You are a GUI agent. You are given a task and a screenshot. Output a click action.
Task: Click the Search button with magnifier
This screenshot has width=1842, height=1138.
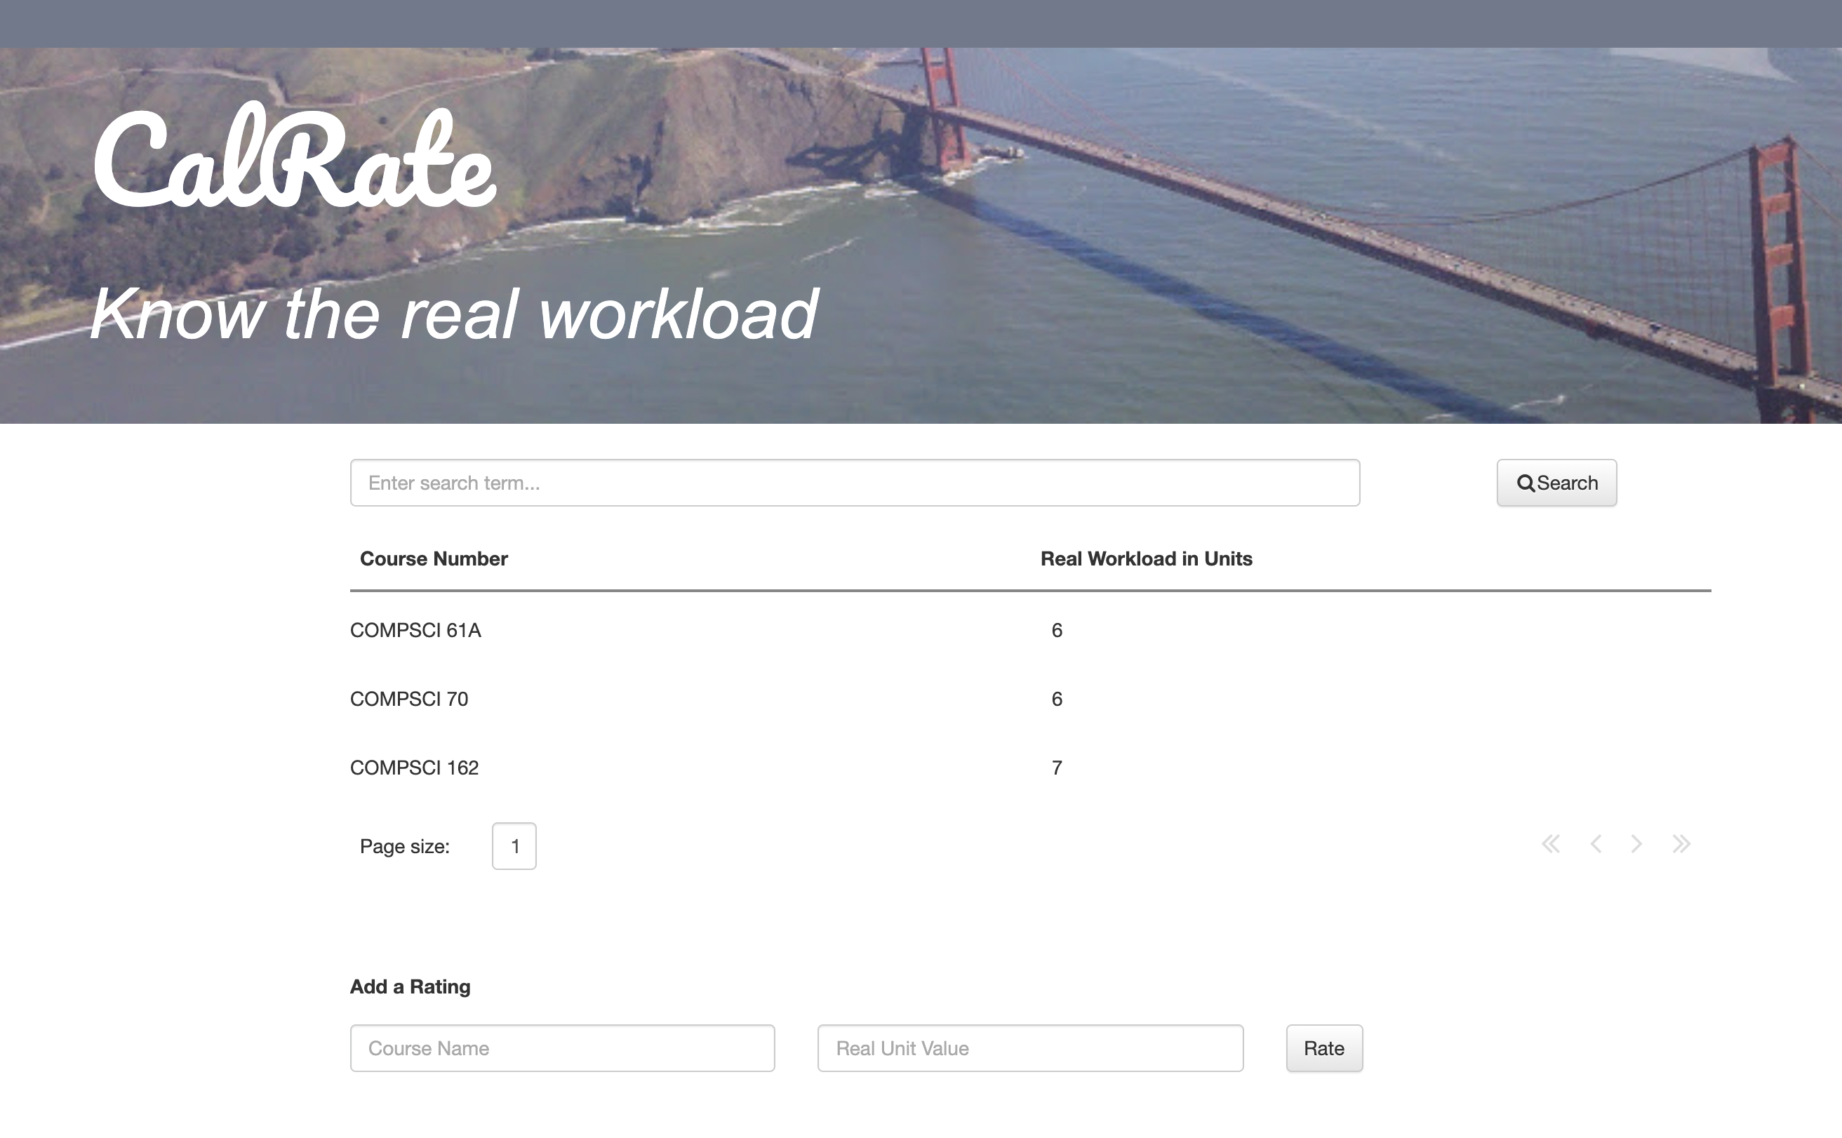[1556, 483]
